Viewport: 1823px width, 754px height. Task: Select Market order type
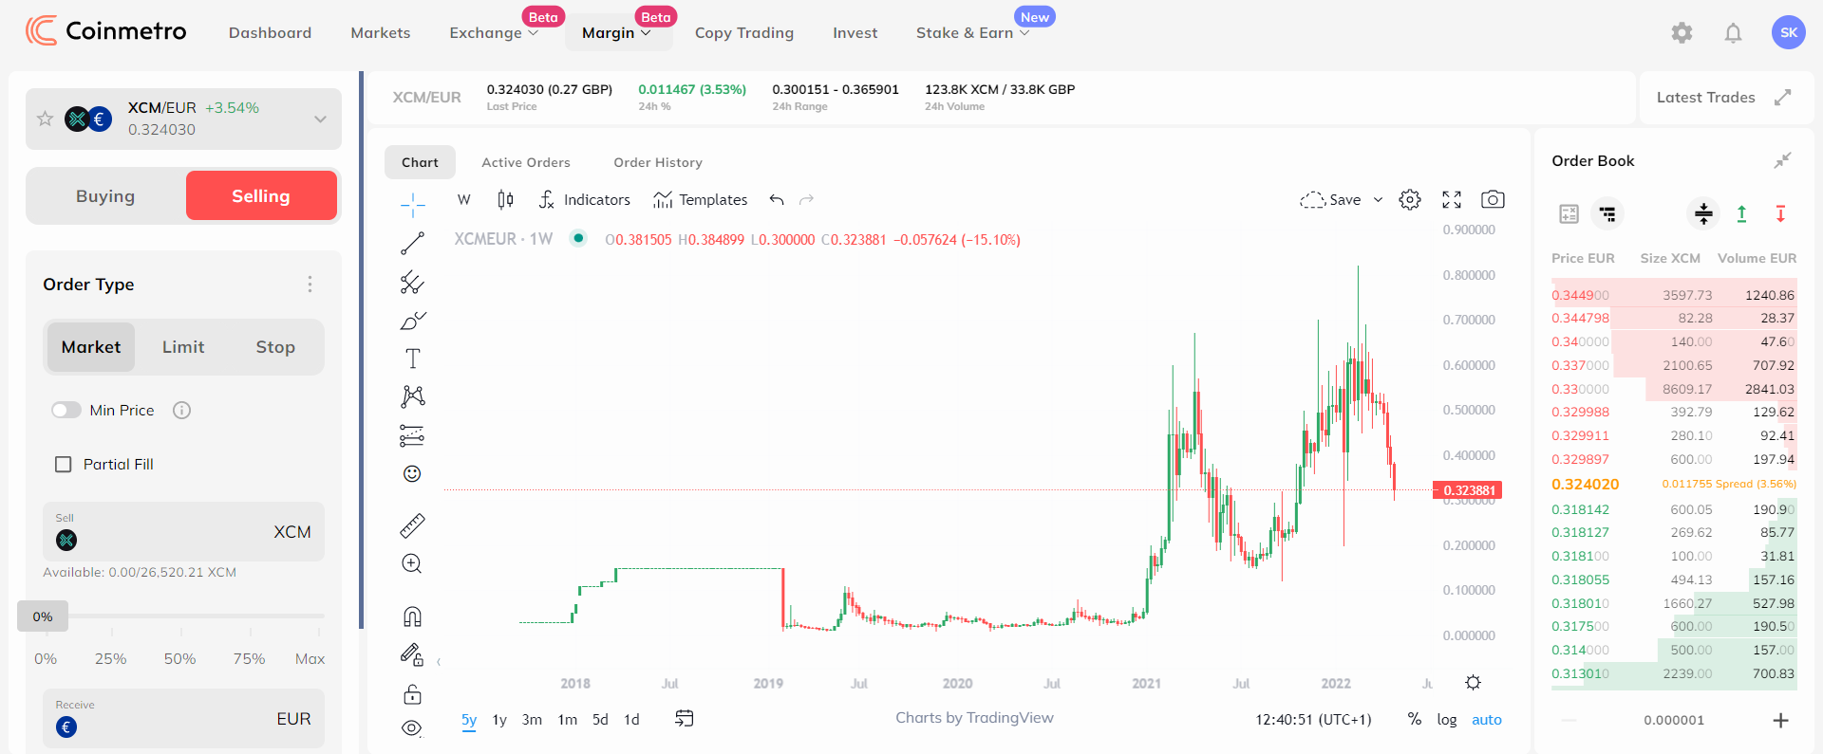click(x=91, y=347)
